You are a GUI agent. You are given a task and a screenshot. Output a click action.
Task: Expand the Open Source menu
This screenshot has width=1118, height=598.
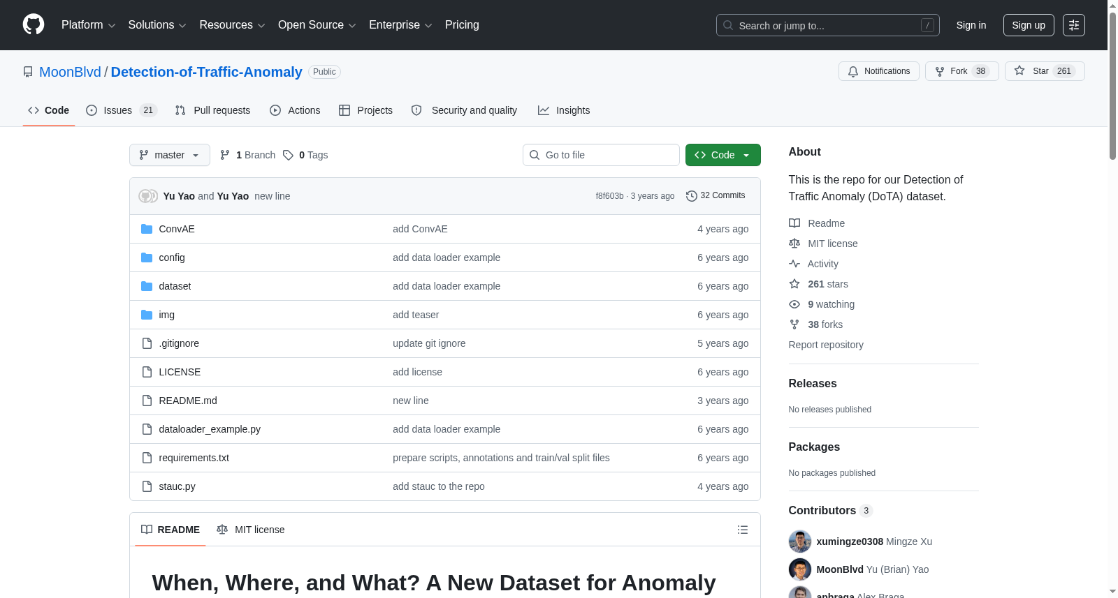(x=317, y=25)
